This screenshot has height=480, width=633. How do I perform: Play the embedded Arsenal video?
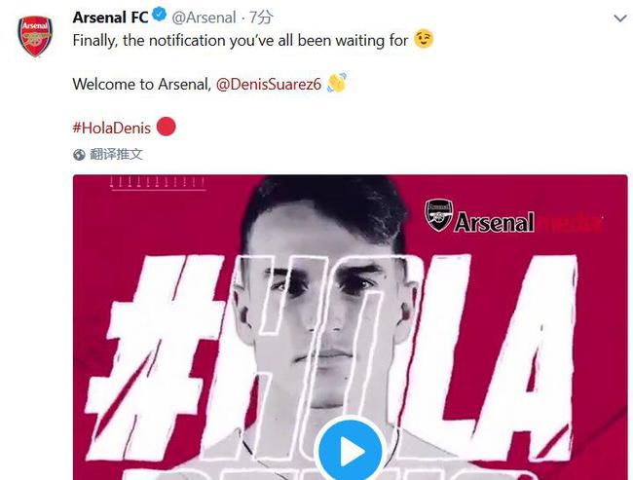coord(350,451)
